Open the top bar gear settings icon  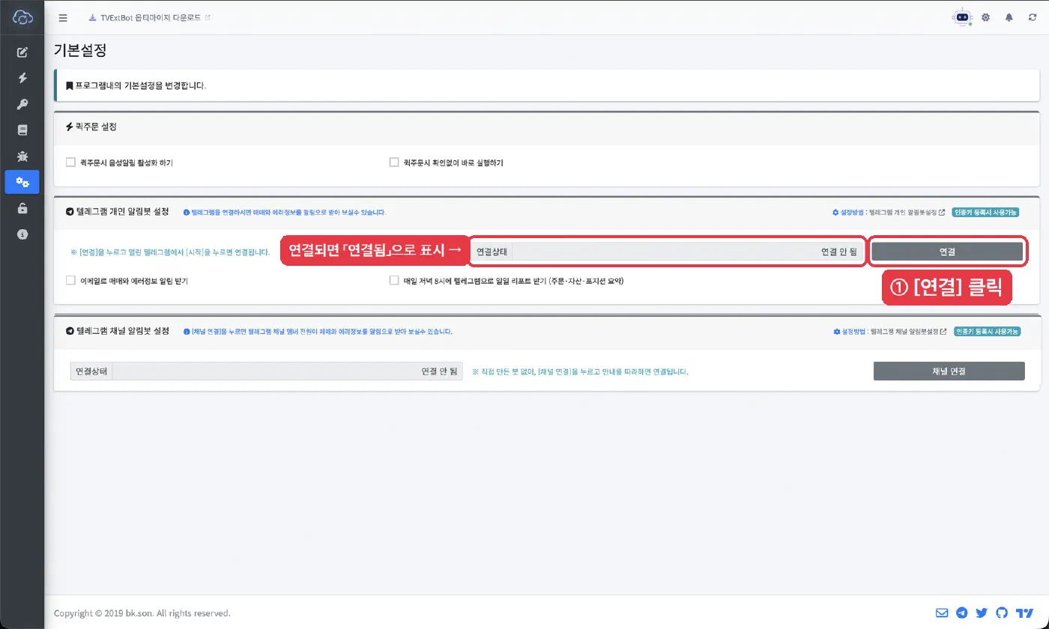(986, 18)
